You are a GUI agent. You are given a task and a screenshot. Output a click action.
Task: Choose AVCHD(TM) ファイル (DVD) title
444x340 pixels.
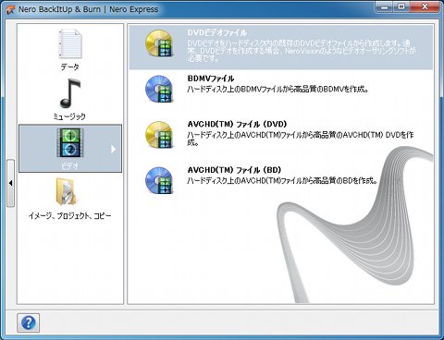(237, 124)
